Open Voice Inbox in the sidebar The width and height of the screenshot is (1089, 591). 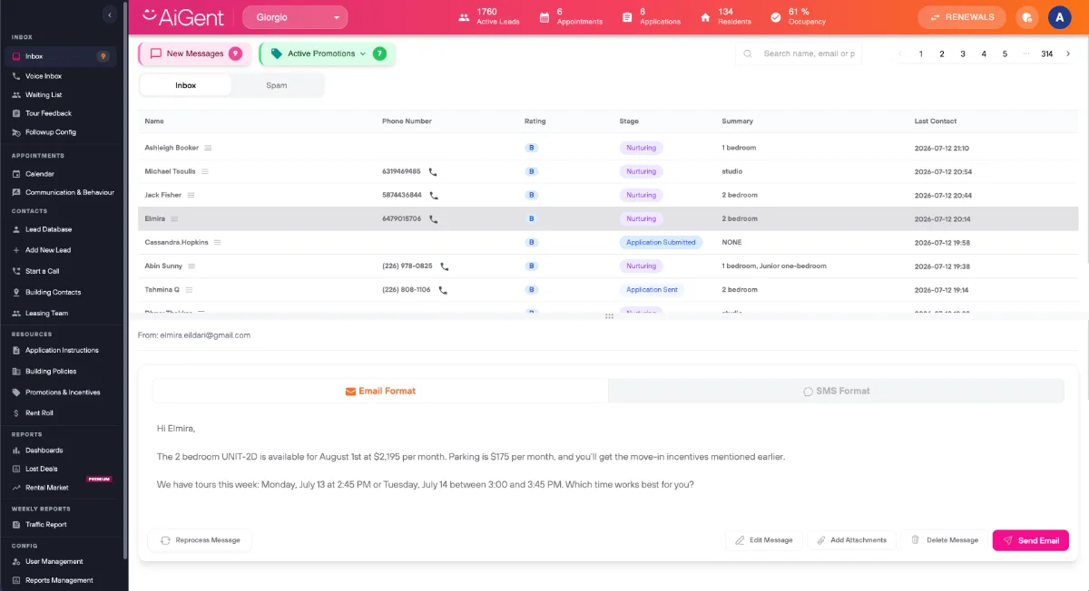[x=44, y=76]
